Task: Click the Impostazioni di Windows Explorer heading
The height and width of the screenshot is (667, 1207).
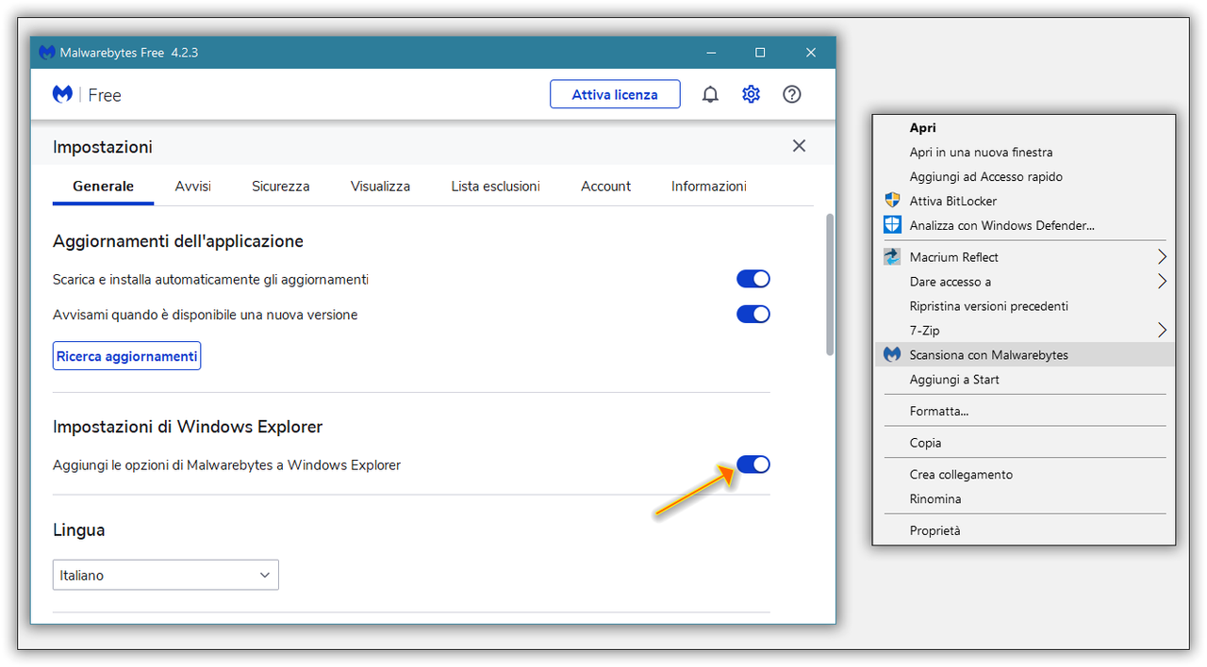Action: [188, 427]
